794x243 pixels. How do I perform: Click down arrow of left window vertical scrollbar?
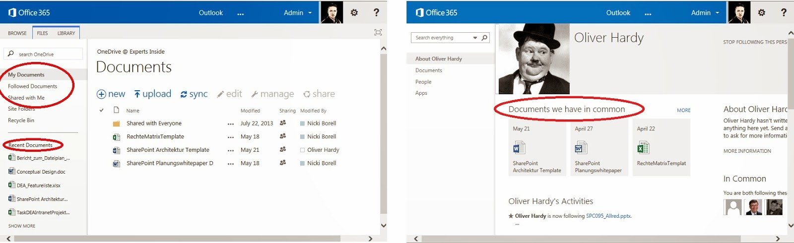(x=383, y=226)
